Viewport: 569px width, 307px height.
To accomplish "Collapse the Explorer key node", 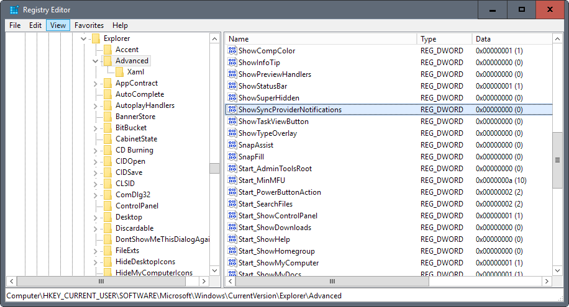I will coord(83,38).
